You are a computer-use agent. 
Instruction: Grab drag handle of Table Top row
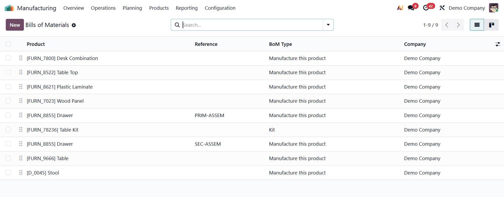coord(21,72)
